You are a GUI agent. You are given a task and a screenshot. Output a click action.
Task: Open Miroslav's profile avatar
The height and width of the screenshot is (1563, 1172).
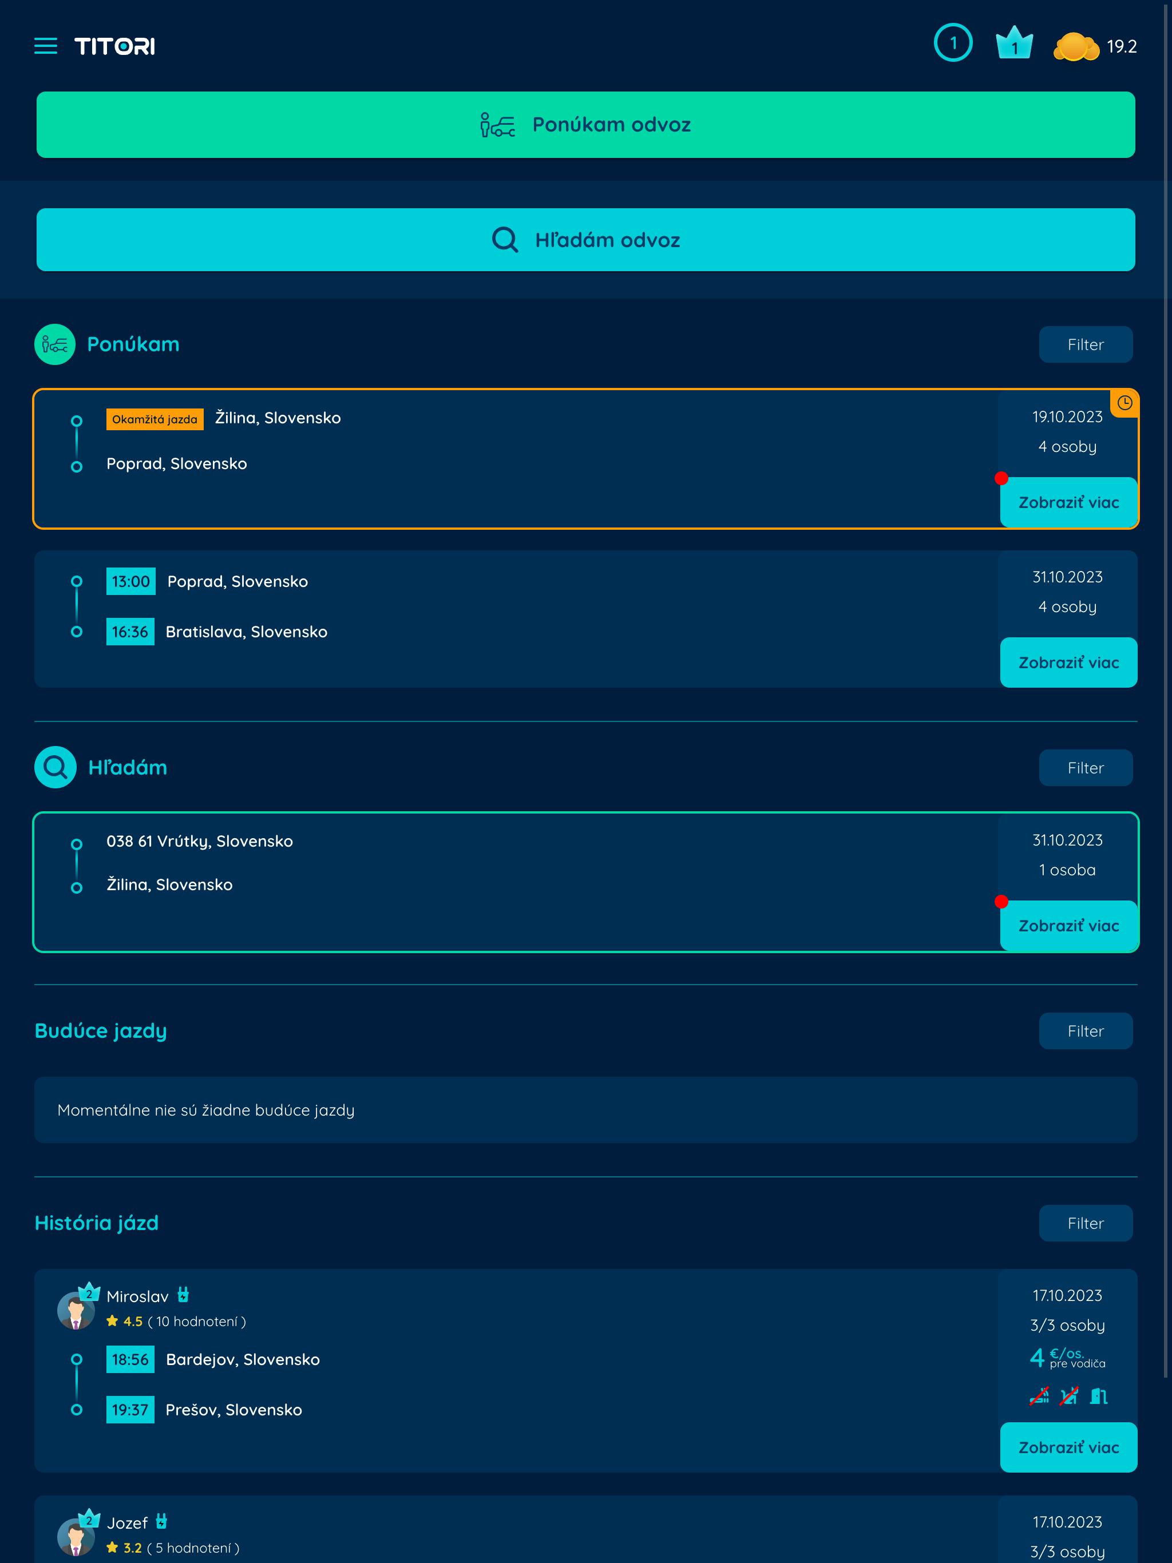coord(76,1311)
